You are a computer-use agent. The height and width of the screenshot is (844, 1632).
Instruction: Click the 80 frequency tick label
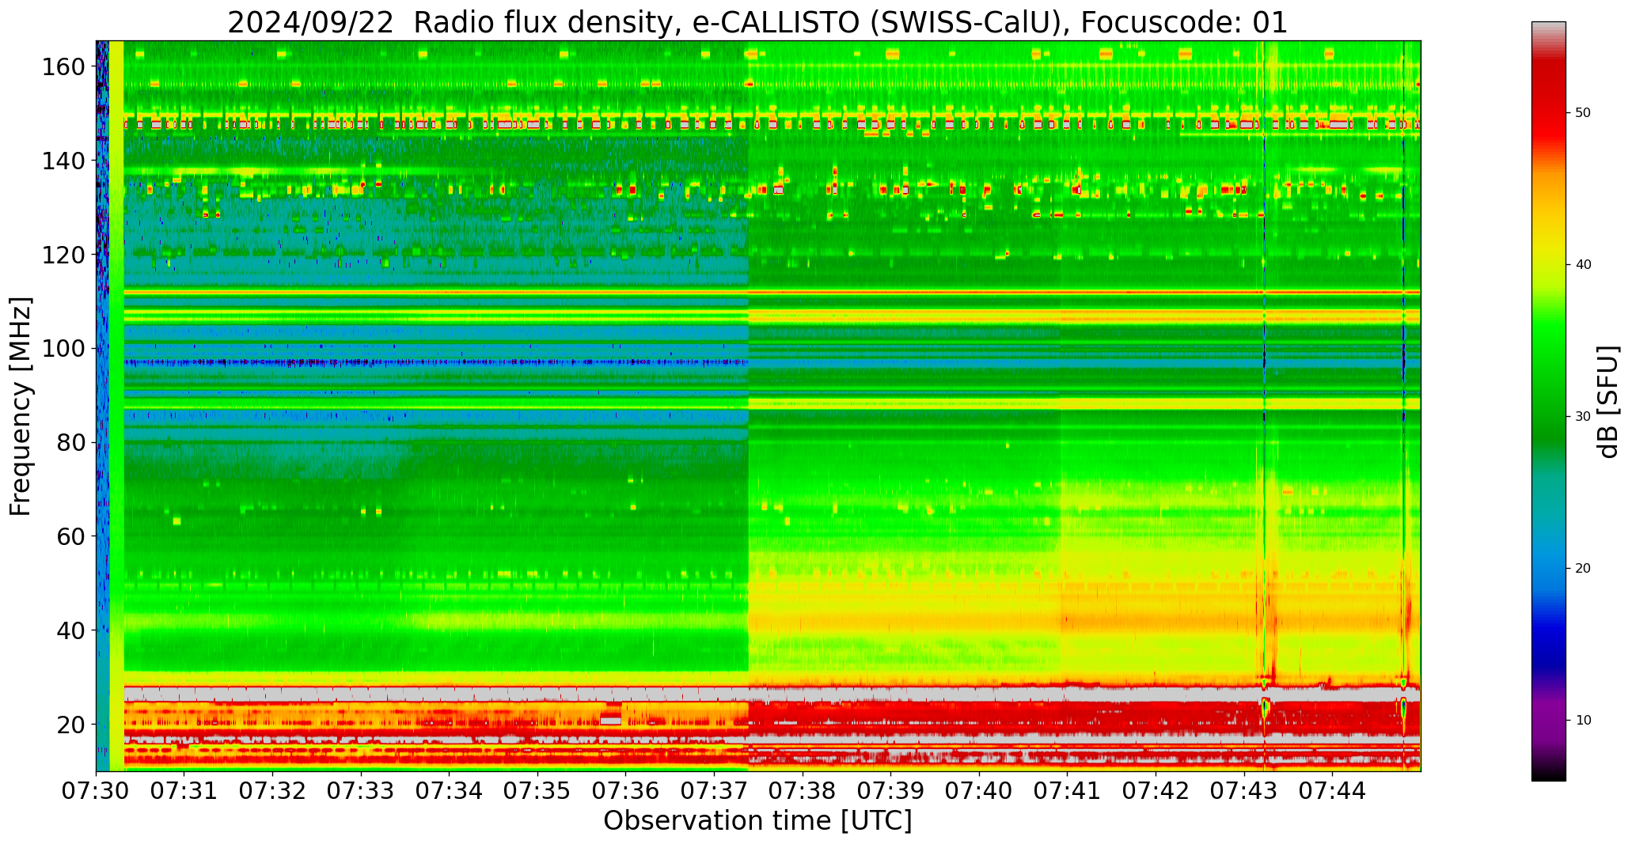tap(70, 442)
